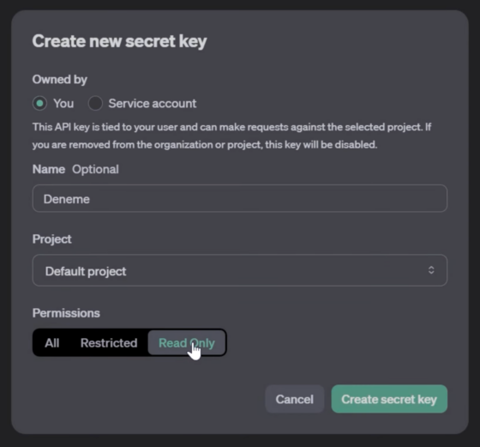Viewport: 480px width, 447px height.
Task: Focus the Name field containing Deneme
Action: point(240,198)
